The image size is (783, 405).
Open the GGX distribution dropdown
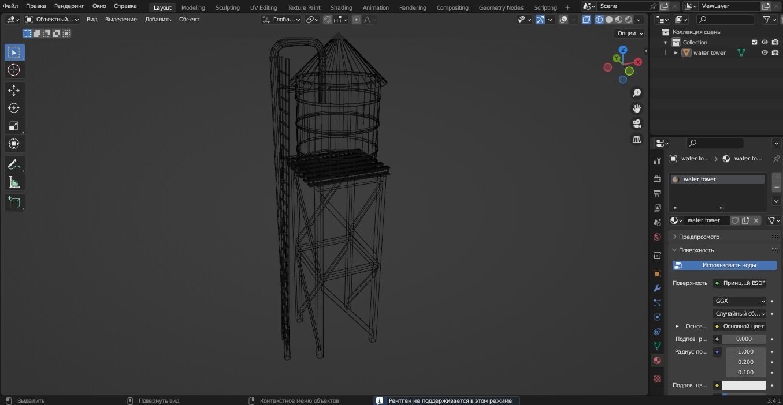click(739, 301)
